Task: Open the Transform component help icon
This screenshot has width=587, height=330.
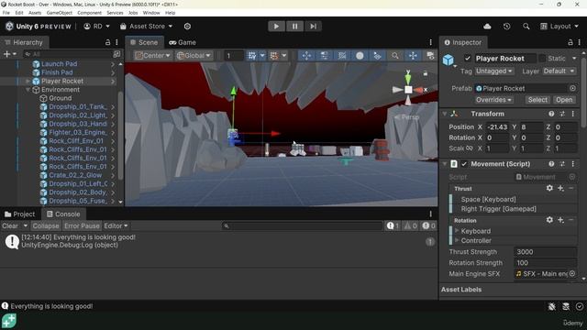Action: point(551,114)
